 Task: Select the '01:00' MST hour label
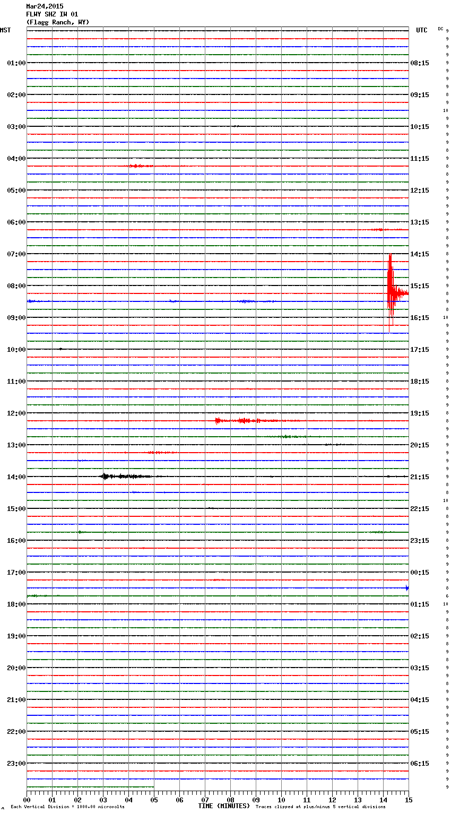click(16, 63)
